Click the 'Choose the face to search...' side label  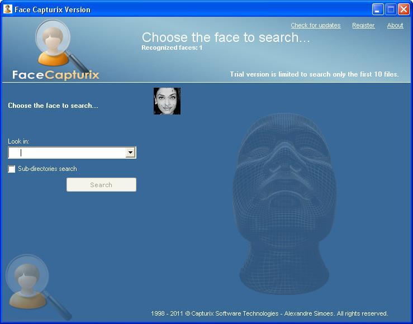(53, 106)
